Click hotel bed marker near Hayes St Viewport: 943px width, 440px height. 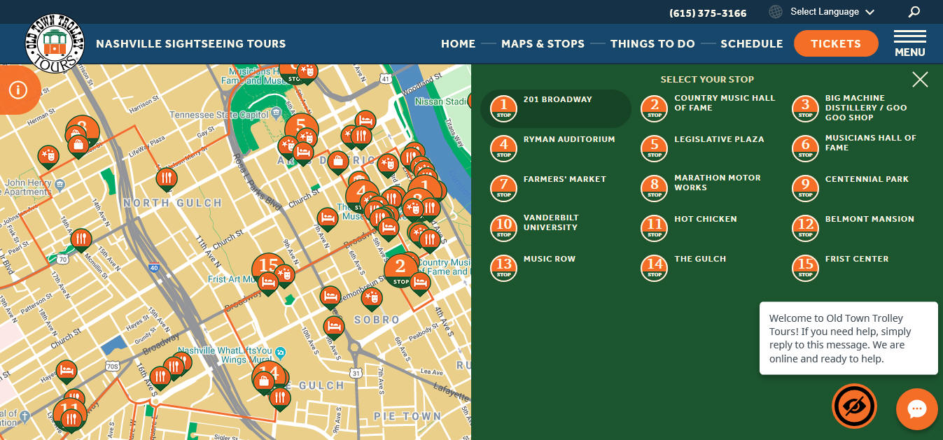pos(67,371)
